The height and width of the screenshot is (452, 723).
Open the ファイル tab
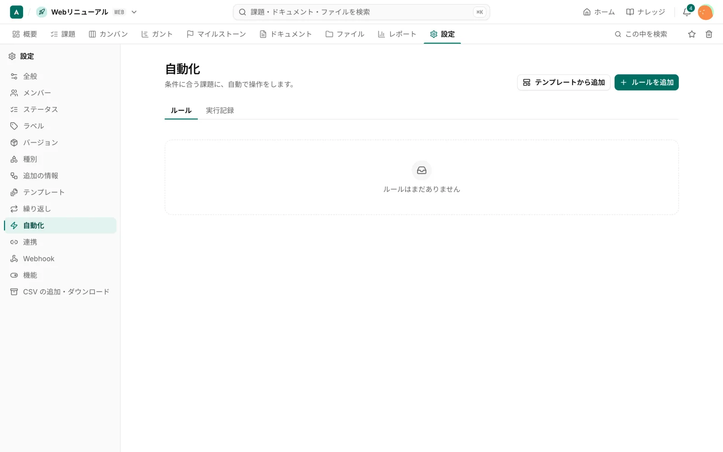tap(345, 34)
